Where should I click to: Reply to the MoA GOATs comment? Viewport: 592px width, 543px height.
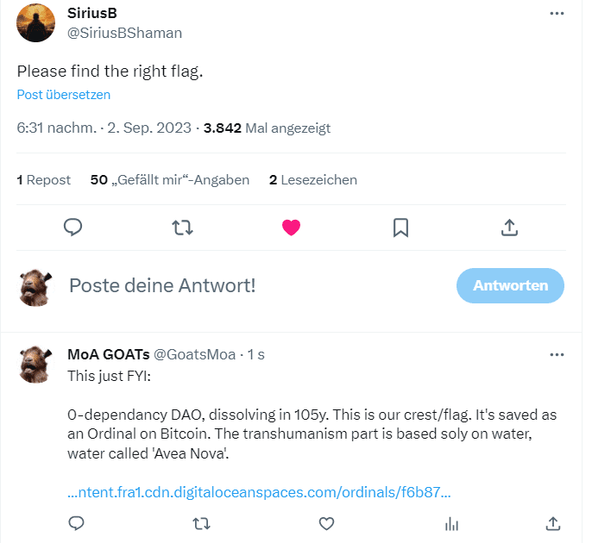click(x=76, y=522)
